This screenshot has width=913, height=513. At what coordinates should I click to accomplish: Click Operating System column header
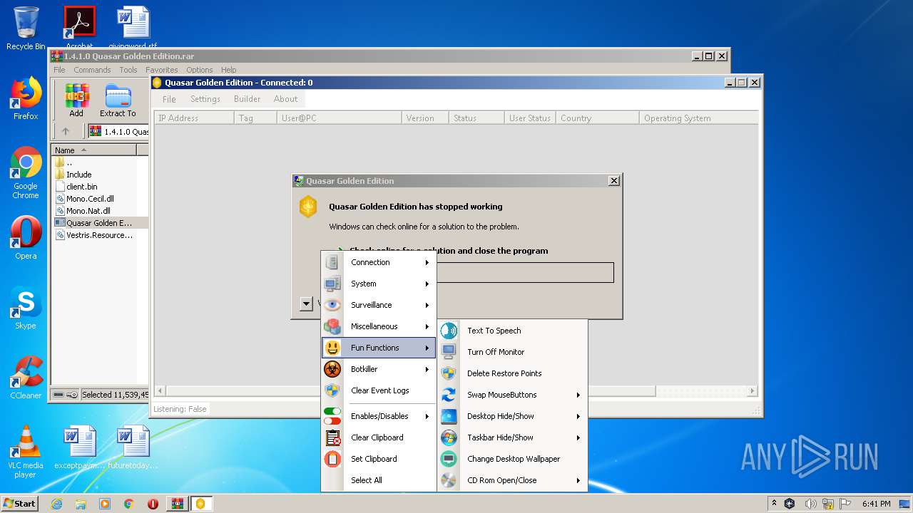(698, 118)
